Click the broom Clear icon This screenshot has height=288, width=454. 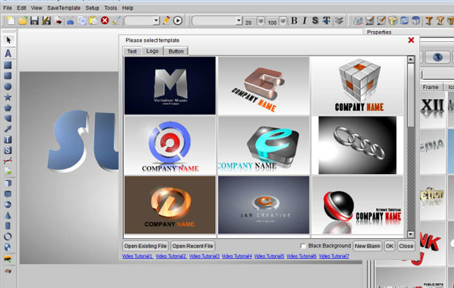(117, 20)
